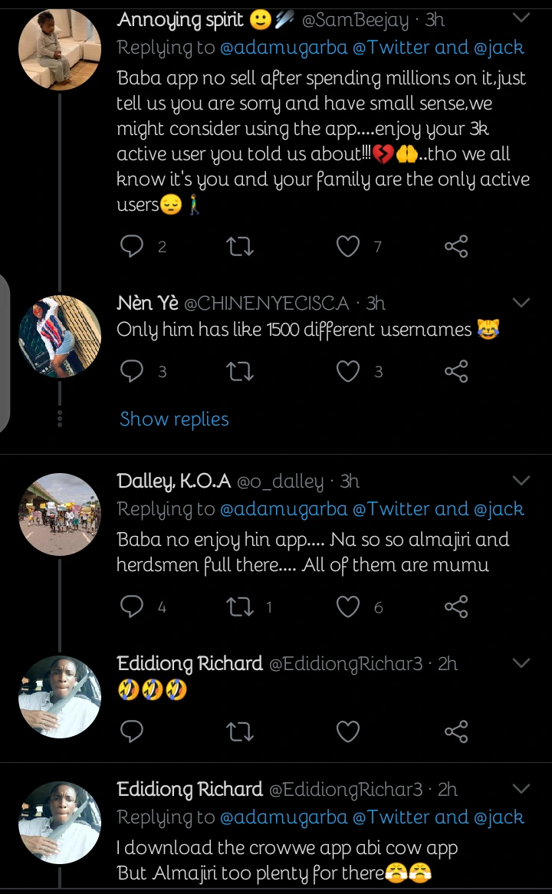Image resolution: width=552 pixels, height=894 pixels.
Task: Open Annoying spirit's profile picture
Action: pyautogui.click(x=59, y=48)
